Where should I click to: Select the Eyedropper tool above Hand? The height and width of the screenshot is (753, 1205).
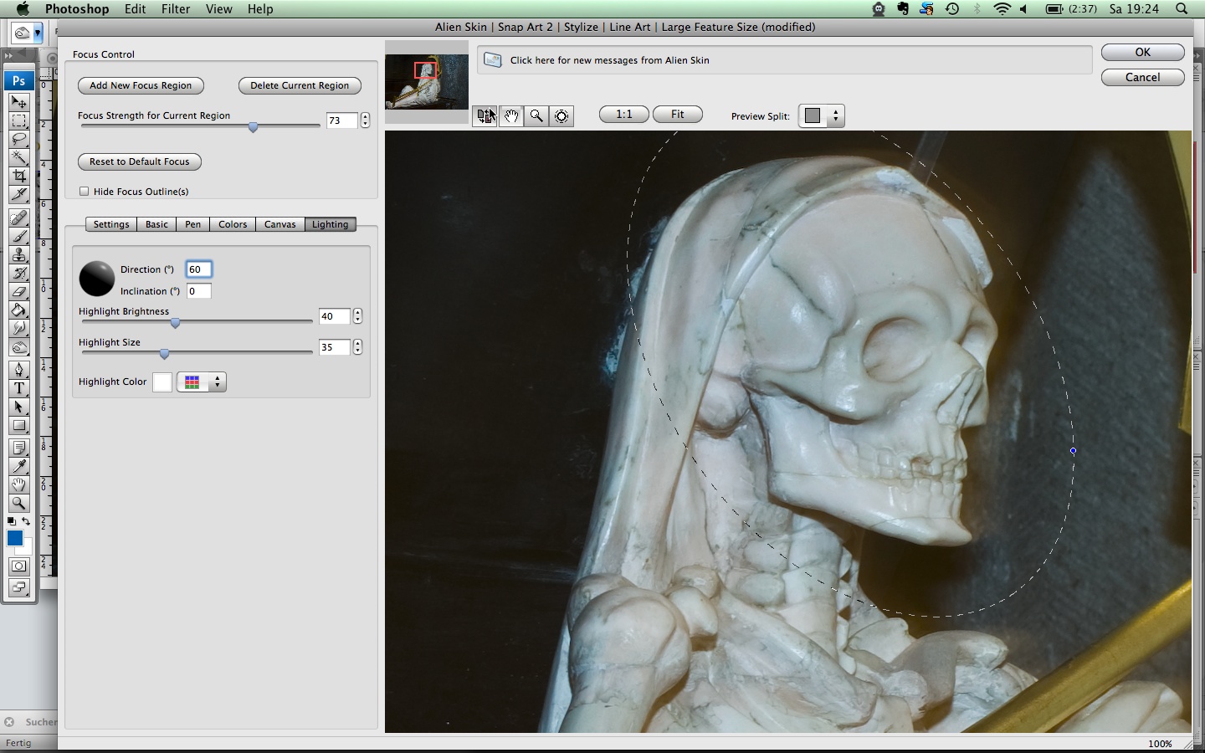tap(18, 467)
